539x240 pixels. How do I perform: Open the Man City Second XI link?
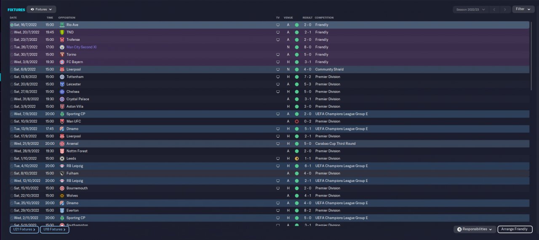81,47
